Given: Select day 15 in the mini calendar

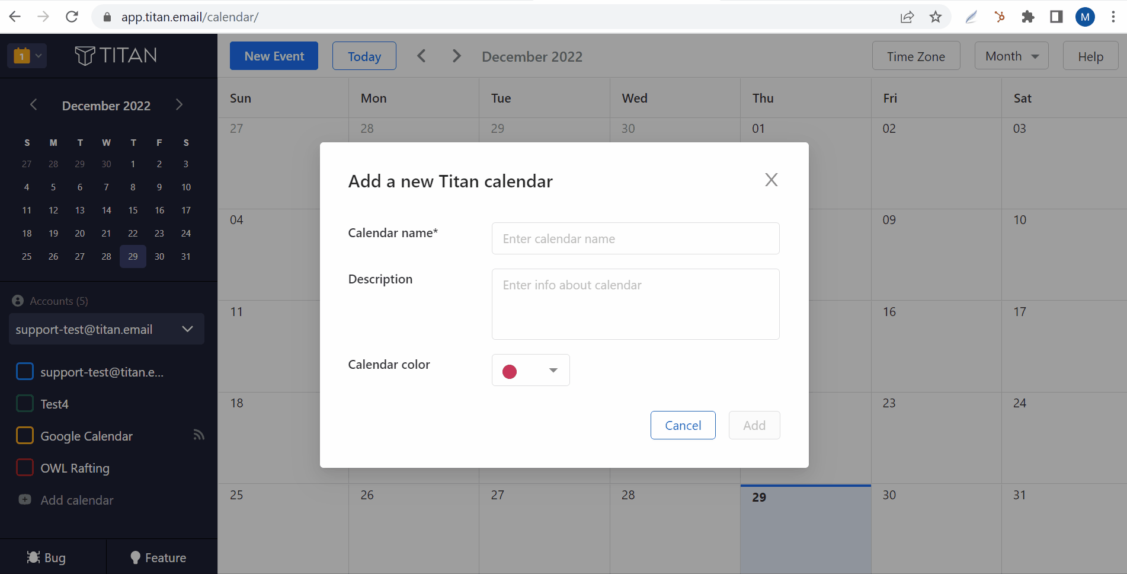Looking at the screenshot, I should click(x=133, y=210).
